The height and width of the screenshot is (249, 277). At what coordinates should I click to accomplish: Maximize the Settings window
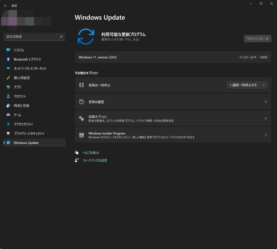[261, 4]
